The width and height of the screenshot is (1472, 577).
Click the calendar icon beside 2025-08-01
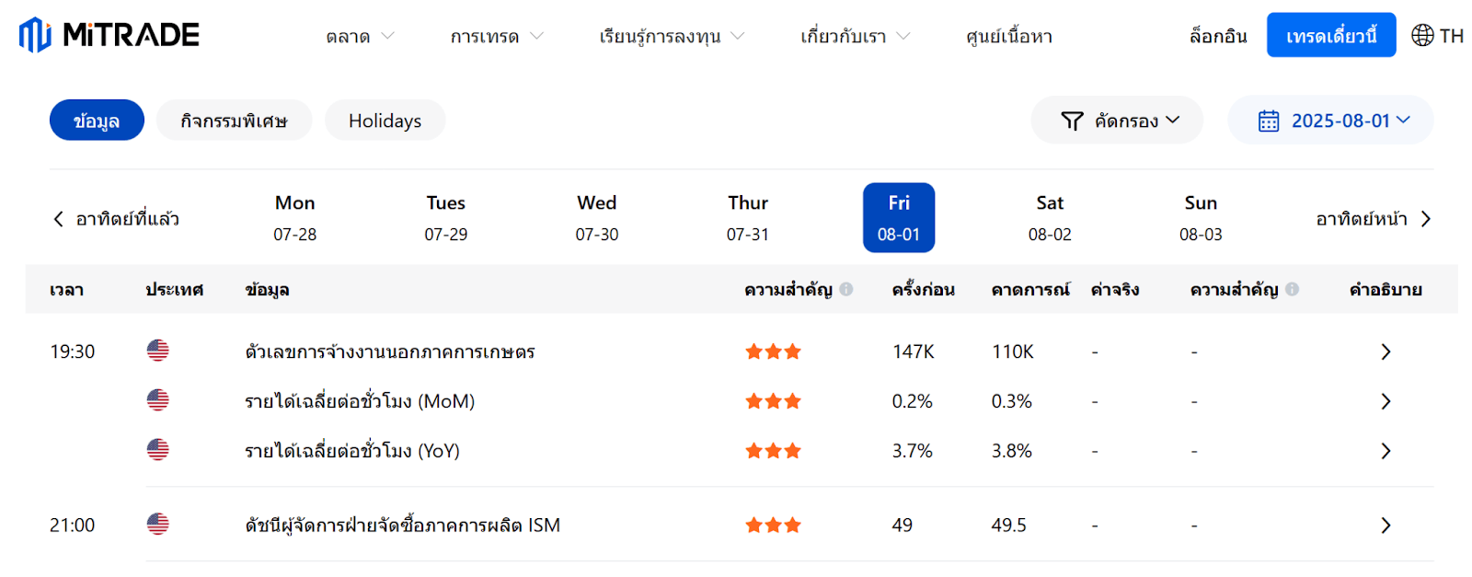(x=1269, y=121)
